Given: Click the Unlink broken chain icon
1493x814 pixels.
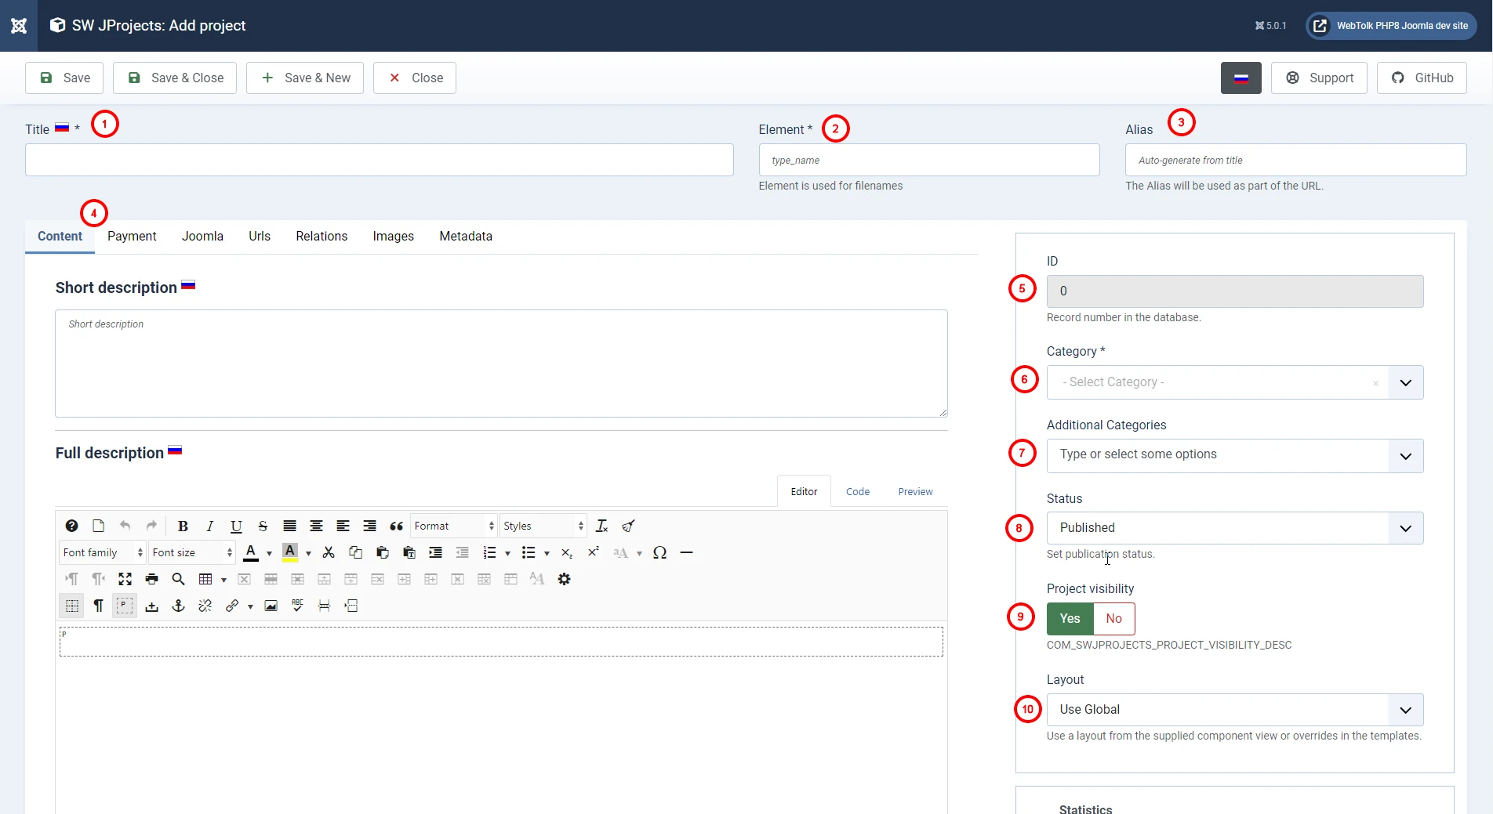Looking at the screenshot, I should tap(205, 606).
